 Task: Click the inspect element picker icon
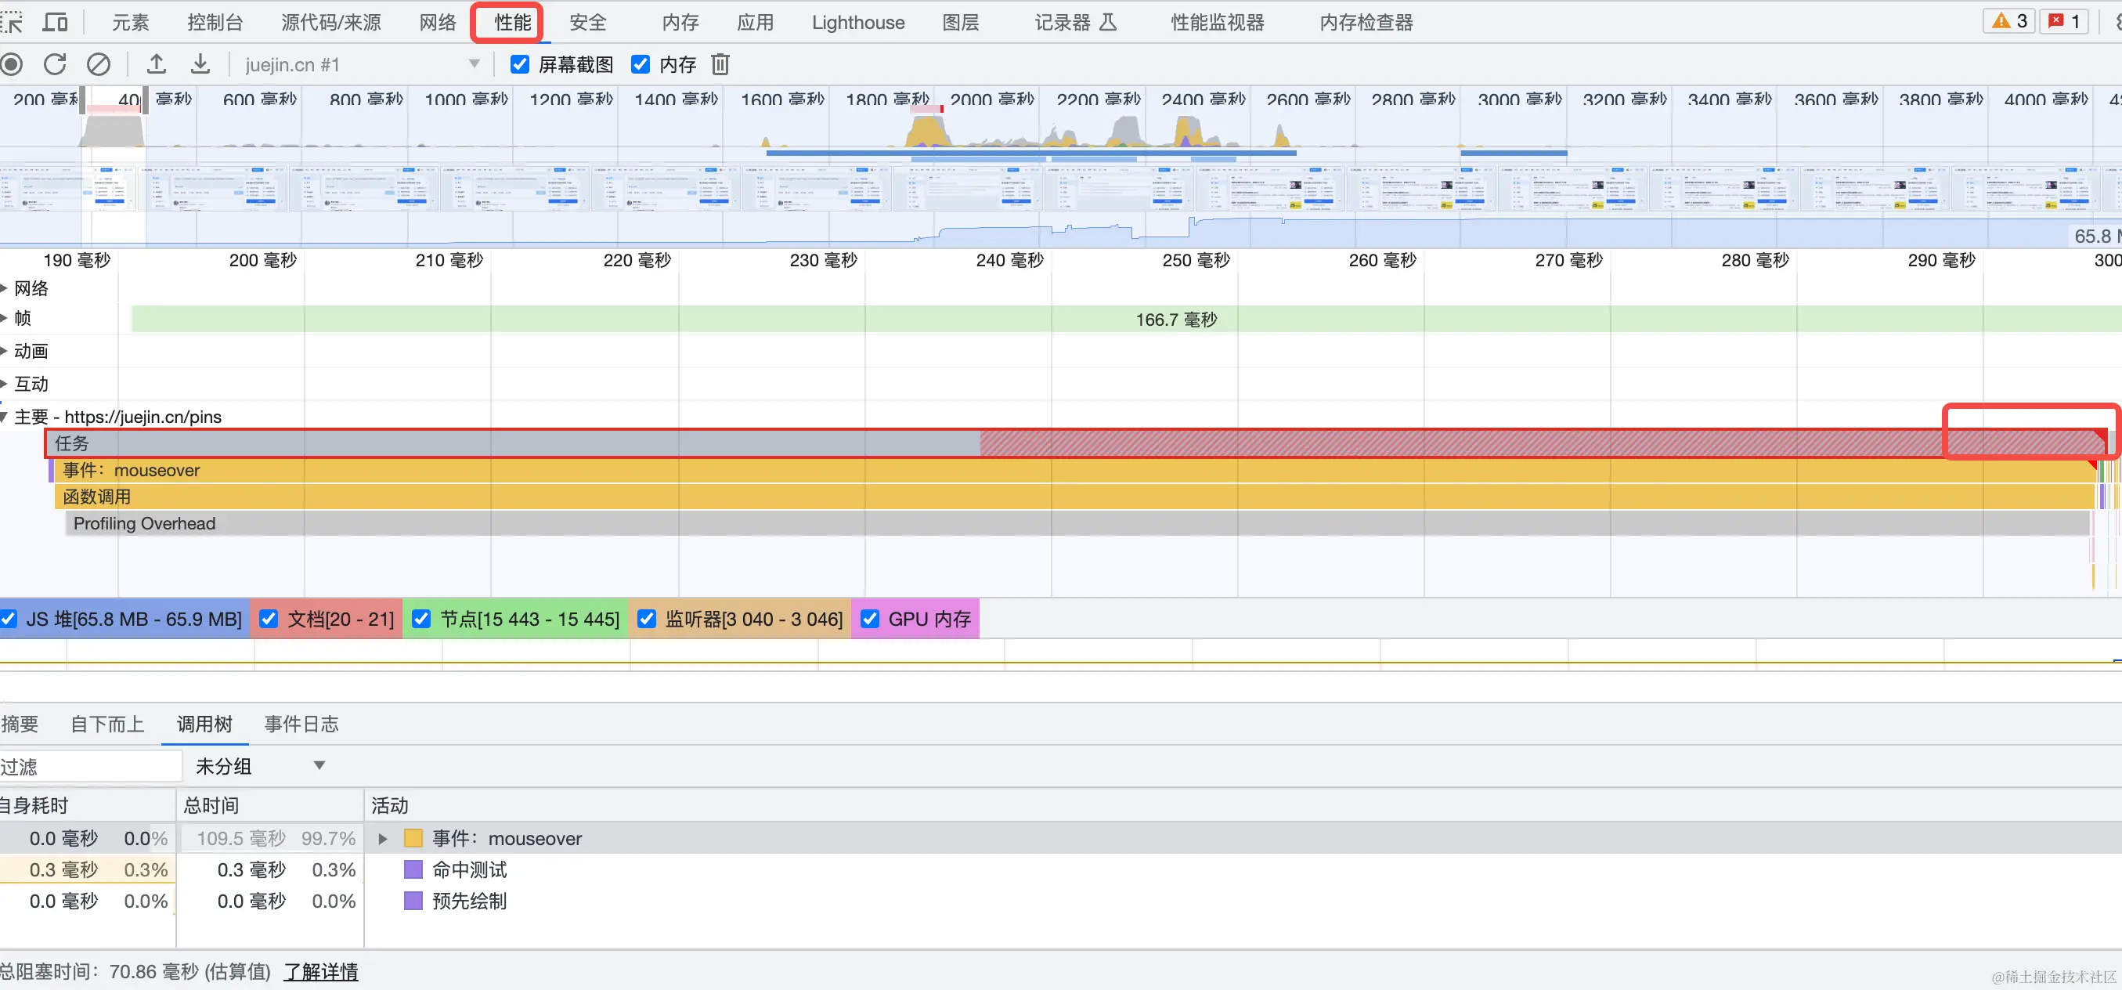(12, 22)
